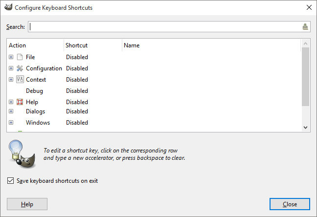Click the Context group icon
Viewport: 317px width, 217px height.
click(20, 80)
